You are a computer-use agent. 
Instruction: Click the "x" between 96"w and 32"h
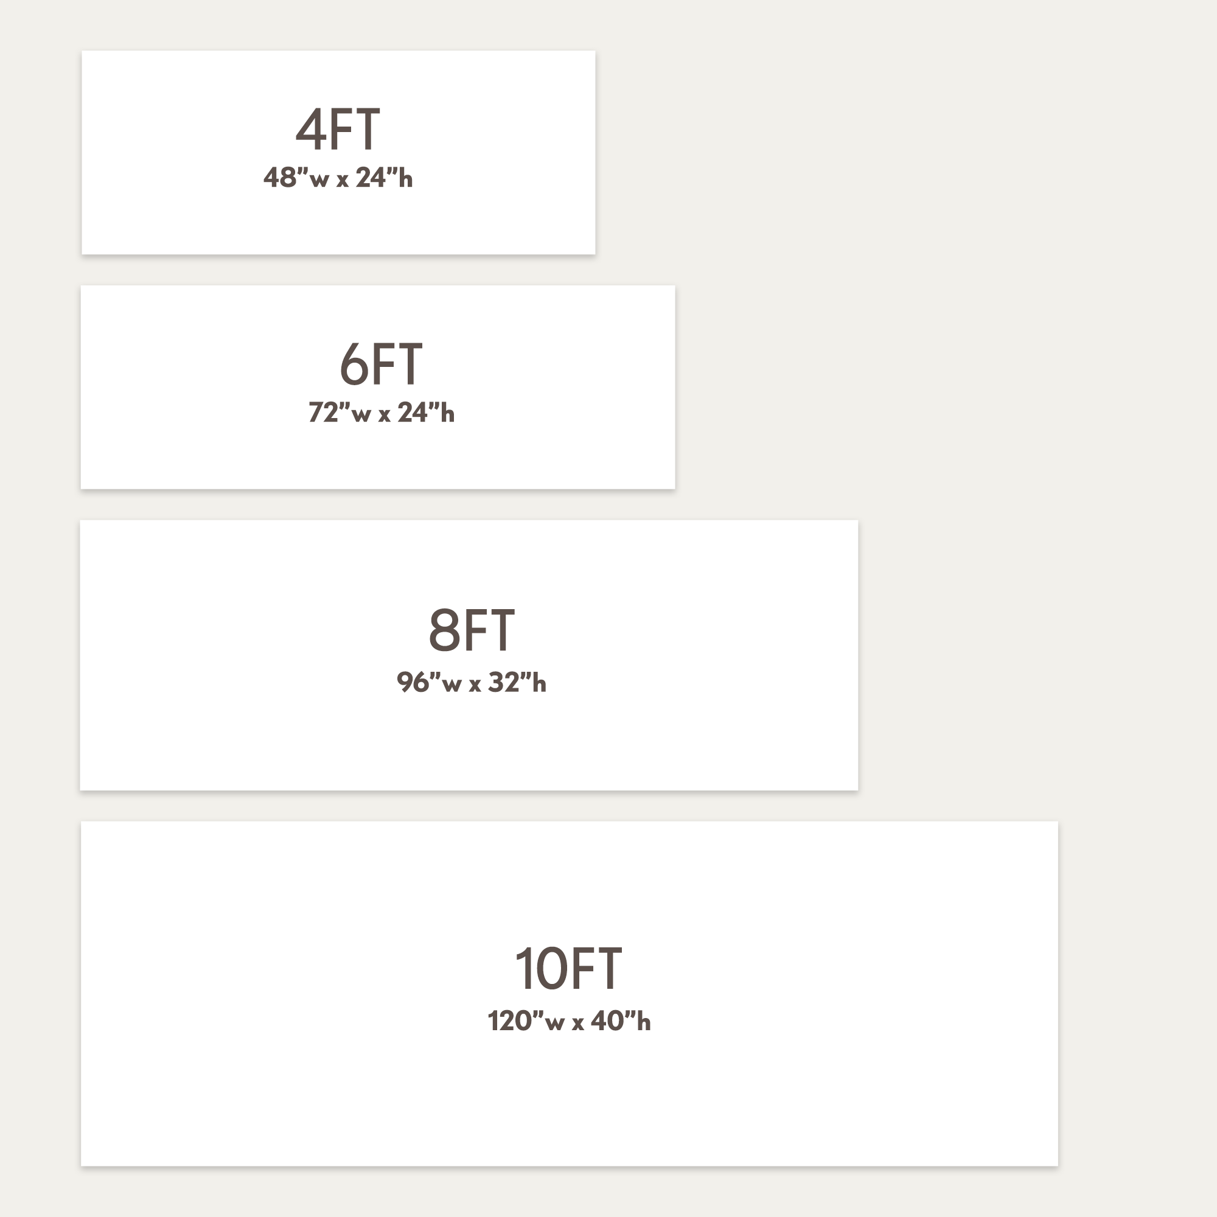point(475,684)
